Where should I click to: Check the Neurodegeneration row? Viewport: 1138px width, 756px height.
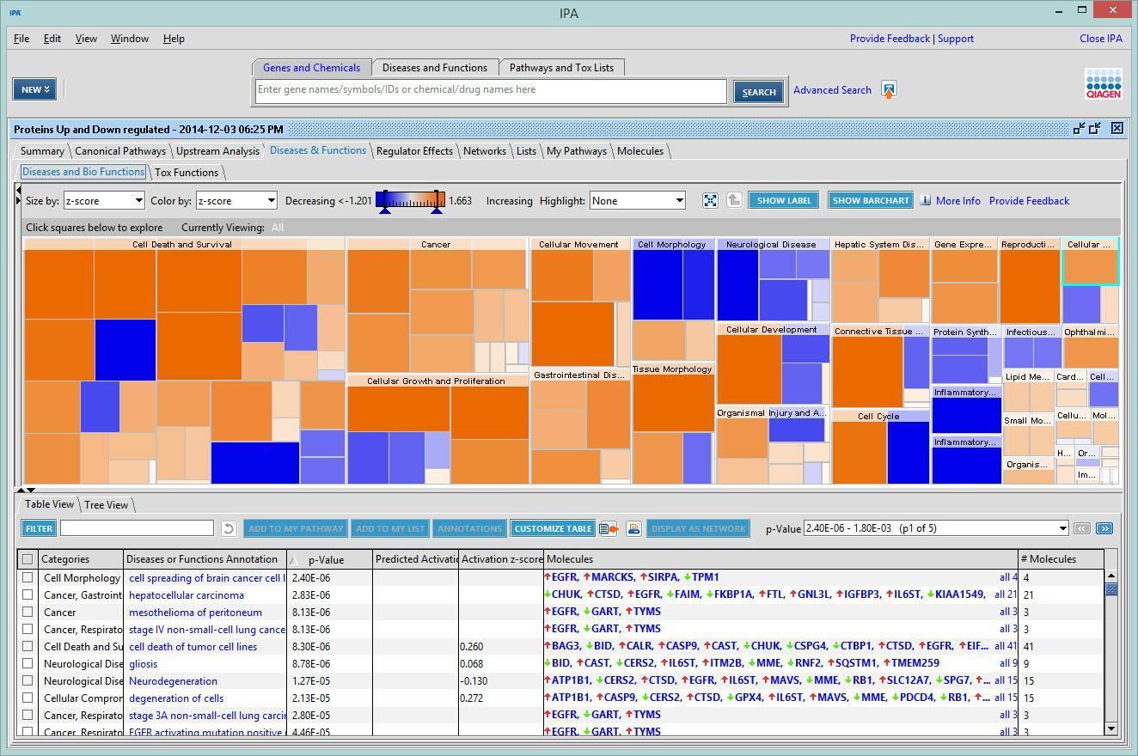(x=28, y=680)
